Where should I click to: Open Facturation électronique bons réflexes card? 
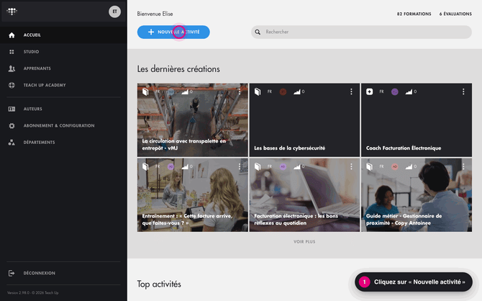(304, 195)
